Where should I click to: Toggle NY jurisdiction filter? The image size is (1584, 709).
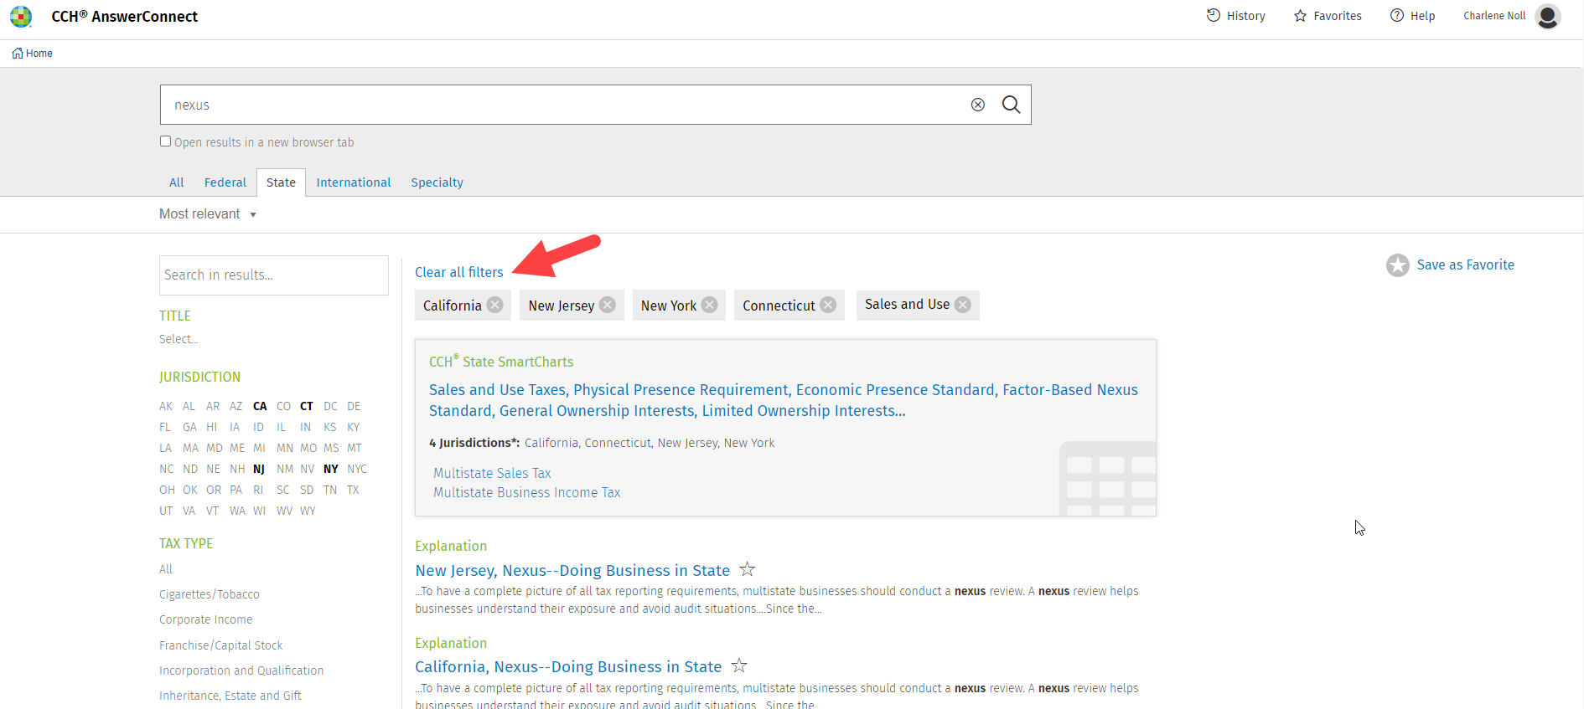pyautogui.click(x=331, y=469)
